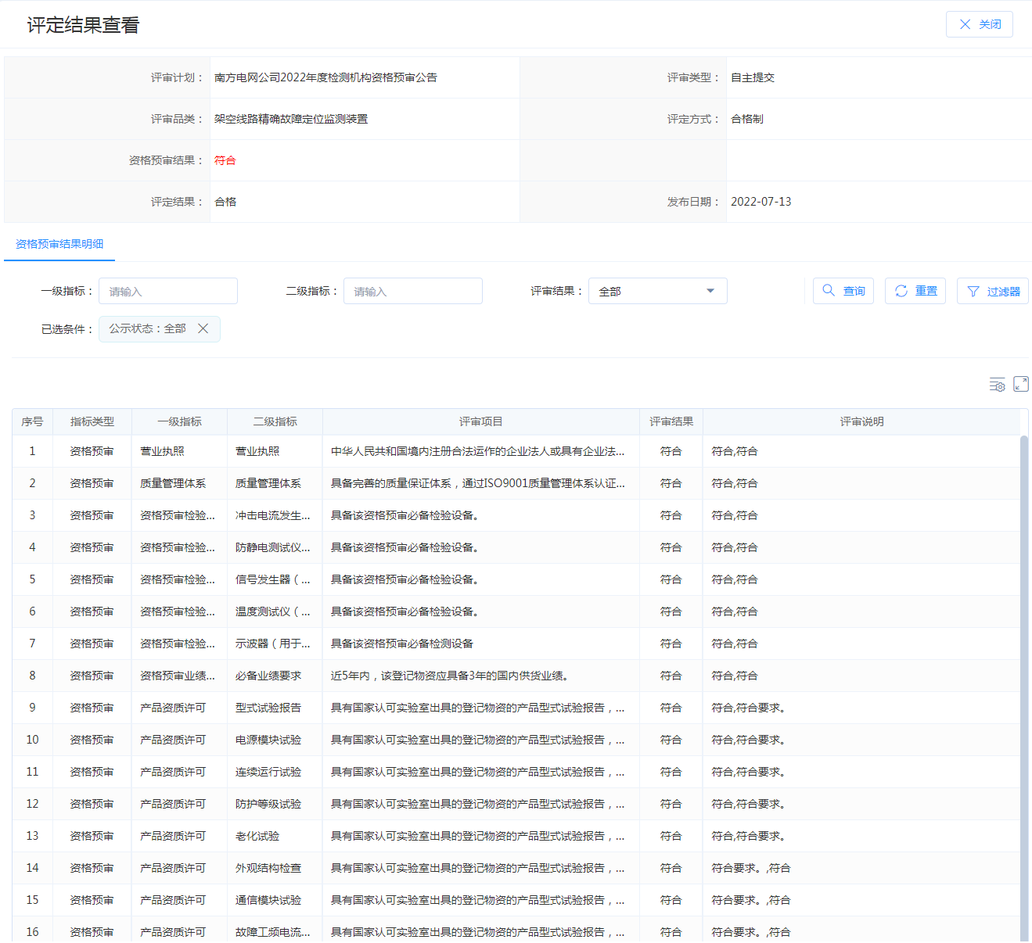Focus the 一级指标 input field
This screenshot has height=943, width=1032.
168,291
